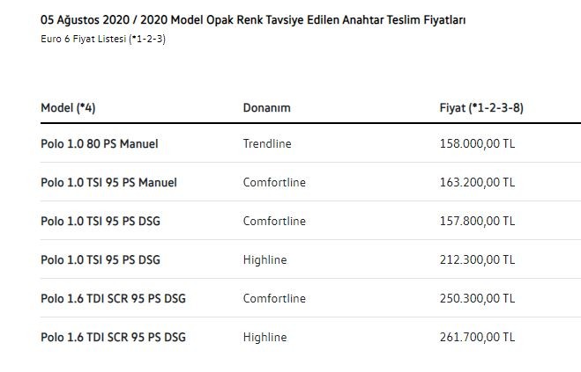Select Polo 1.0 TSI DSG priced 157.800,00 TL
Screen dimensions: 581x372
tap(101, 221)
